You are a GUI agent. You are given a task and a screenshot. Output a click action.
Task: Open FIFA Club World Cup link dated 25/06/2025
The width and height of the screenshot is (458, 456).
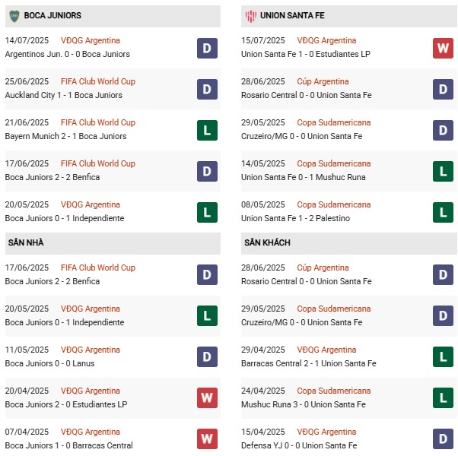[x=97, y=81]
